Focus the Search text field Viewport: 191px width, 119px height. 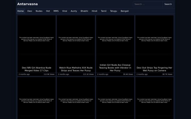[x=148, y=4]
